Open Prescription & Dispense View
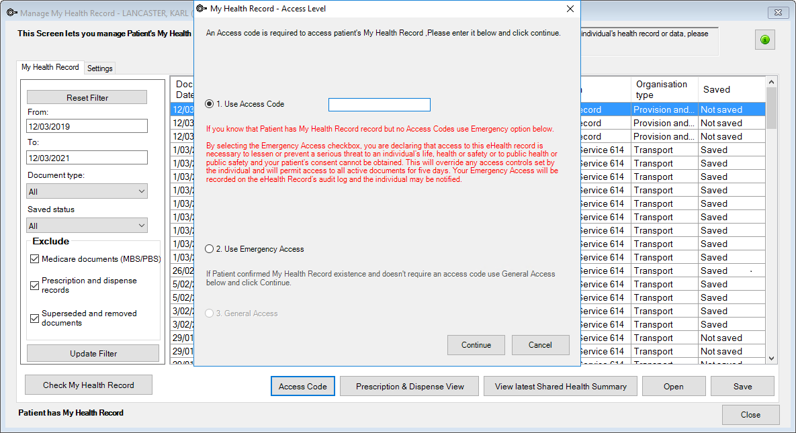The width and height of the screenshot is (796, 433). tap(409, 386)
